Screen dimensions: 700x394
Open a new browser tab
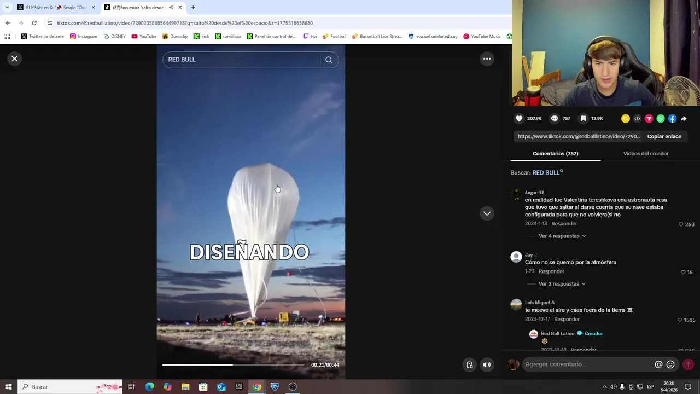pyautogui.click(x=192, y=8)
